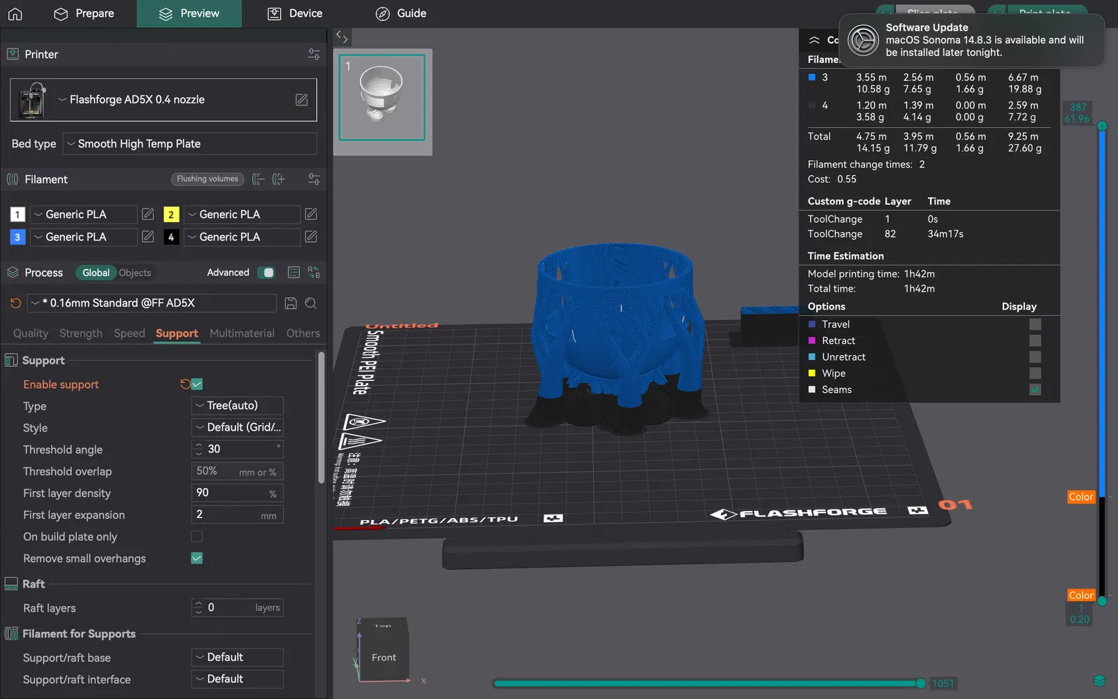Open the Others settings tab
Image resolution: width=1118 pixels, height=699 pixels.
click(x=303, y=333)
